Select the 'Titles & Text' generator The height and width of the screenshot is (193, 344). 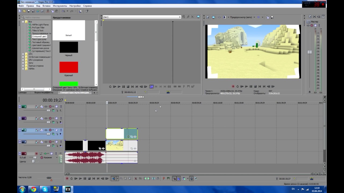click(38, 31)
